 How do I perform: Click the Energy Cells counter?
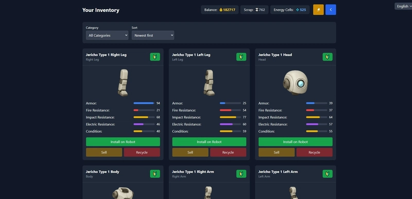tap(290, 10)
